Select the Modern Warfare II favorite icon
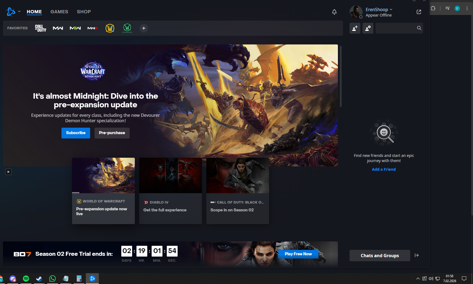 75,28
